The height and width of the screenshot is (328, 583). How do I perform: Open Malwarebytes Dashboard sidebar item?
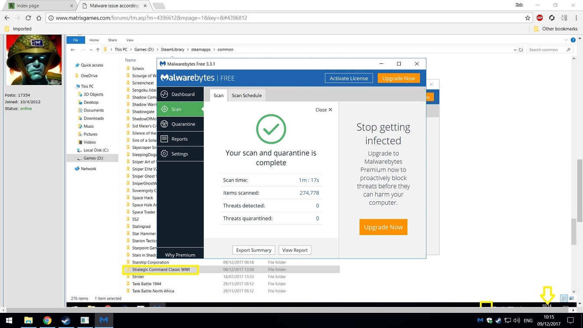(x=180, y=94)
